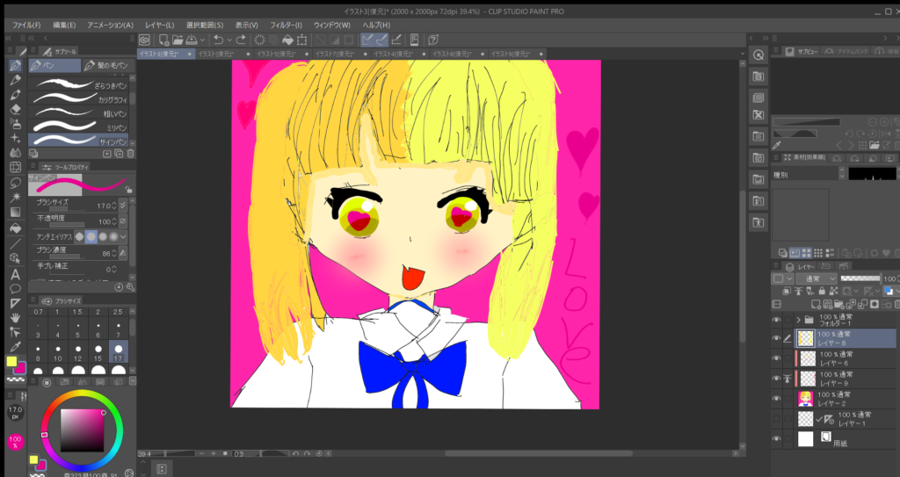Select the Lasso selection tool

pos(16,183)
